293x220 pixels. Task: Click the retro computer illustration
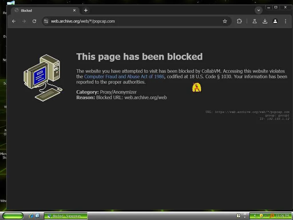(43, 78)
